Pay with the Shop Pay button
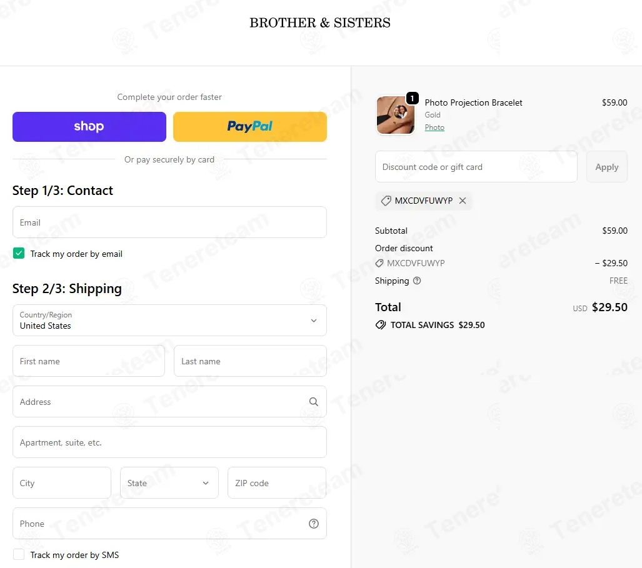The width and height of the screenshot is (642, 568). click(89, 127)
